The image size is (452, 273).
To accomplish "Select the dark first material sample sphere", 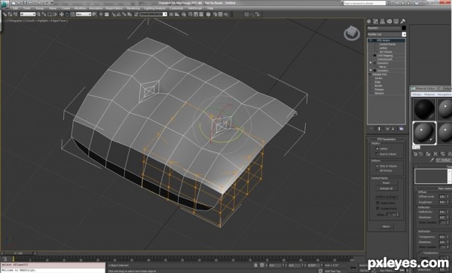I will [424, 109].
